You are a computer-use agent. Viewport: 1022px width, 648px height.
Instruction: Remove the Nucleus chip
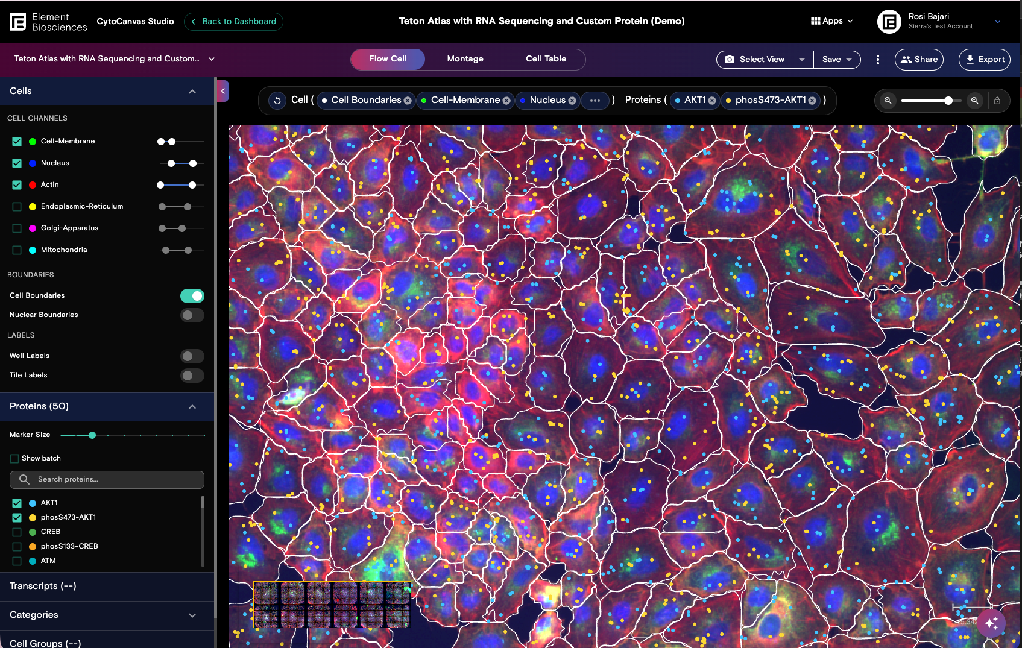(572, 101)
